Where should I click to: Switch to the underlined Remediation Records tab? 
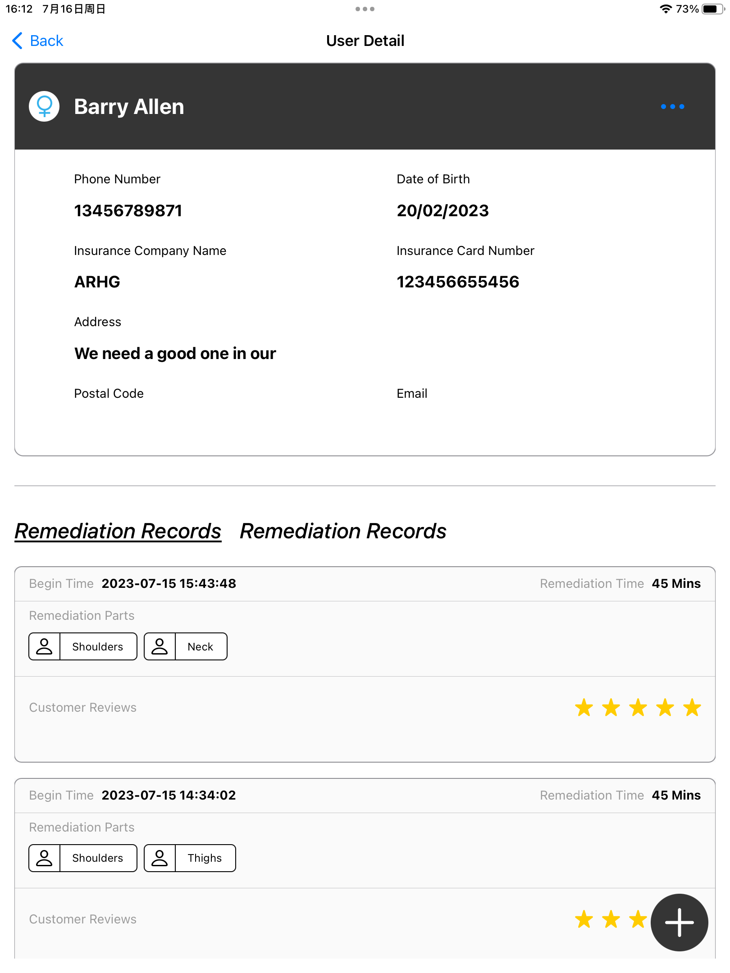tap(118, 531)
